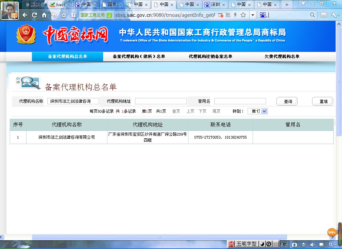Open the 备案代理机构（律所）名单 nav tab
The height and width of the screenshot is (249, 342).
pyautogui.click(x=139, y=56)
